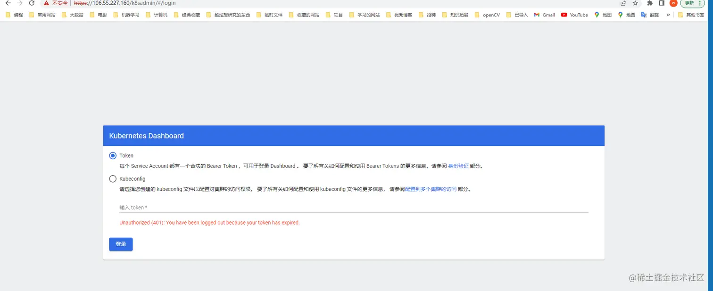Open the Extensions puzzle icon
The height and width of the screenshot is (291, 713).
650,3
